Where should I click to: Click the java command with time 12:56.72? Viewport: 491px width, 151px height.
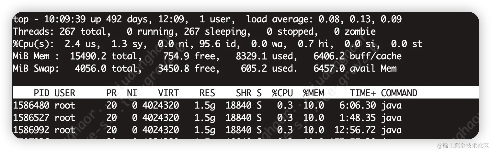click(x=391, y=130)
